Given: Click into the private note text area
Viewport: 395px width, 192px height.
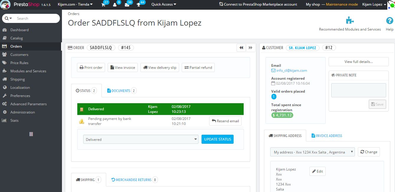Looking at the screenshot, I should coord(358,90).
